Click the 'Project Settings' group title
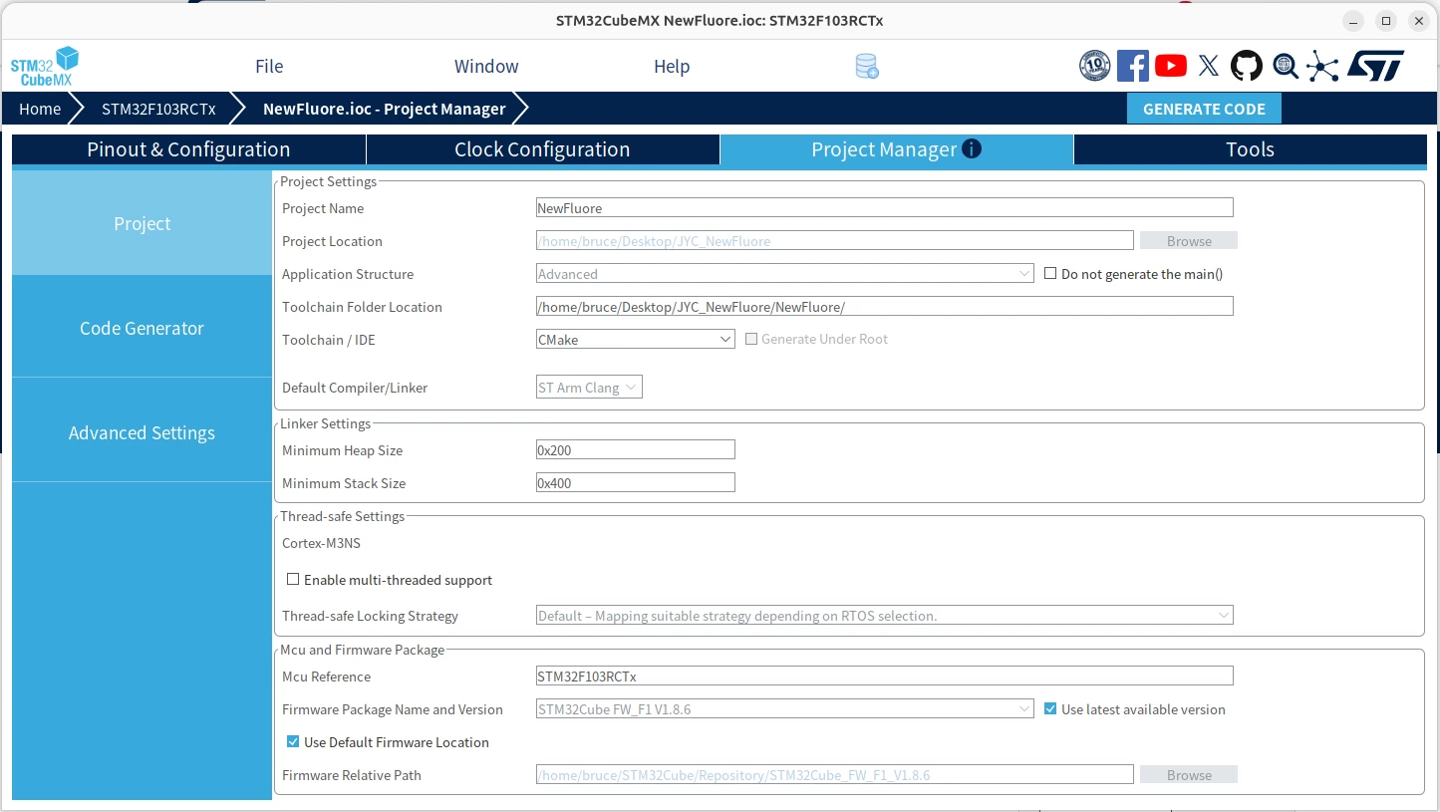This screenshot has width=1440, height=812. tap(328, 181)
